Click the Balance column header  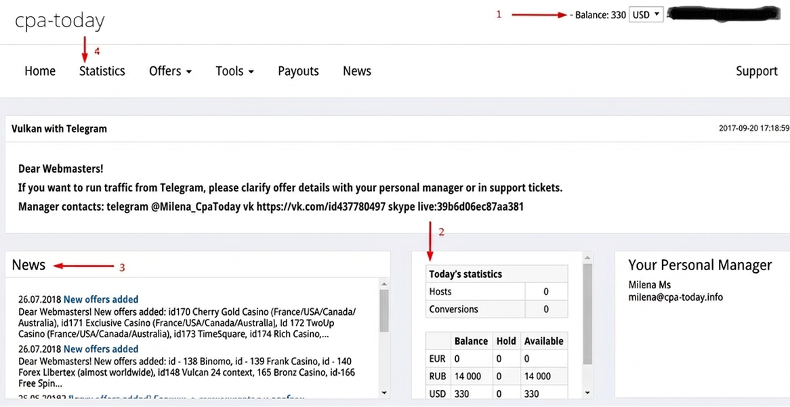[x=471, y=341]
